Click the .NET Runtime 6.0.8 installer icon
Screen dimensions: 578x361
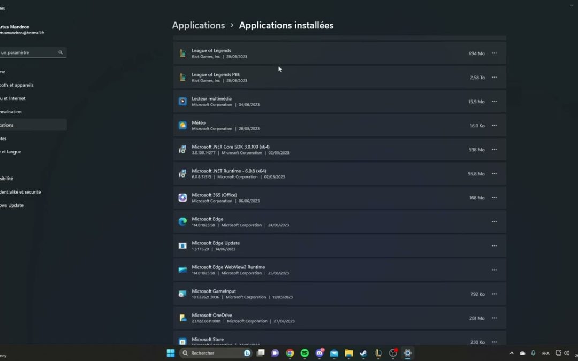coord(182,173)
